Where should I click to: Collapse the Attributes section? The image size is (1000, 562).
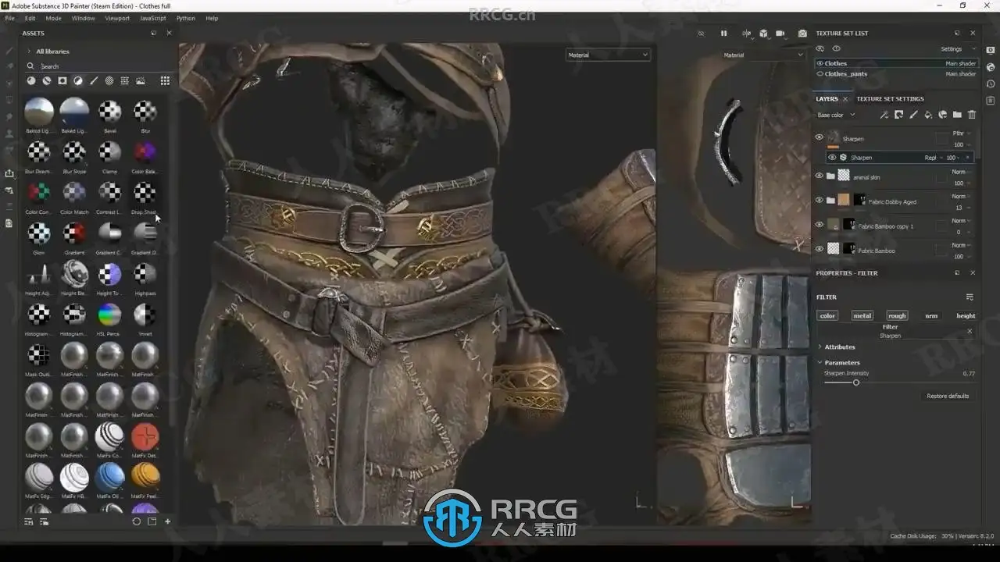tap(820, 347)
